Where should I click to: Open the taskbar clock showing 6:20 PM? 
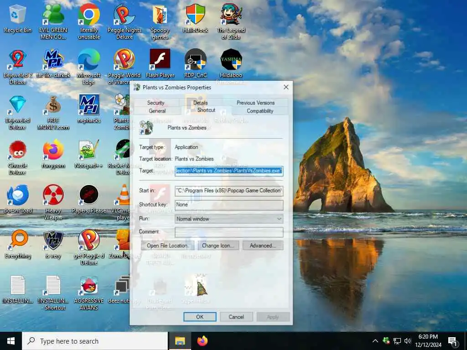coord(428,341)
